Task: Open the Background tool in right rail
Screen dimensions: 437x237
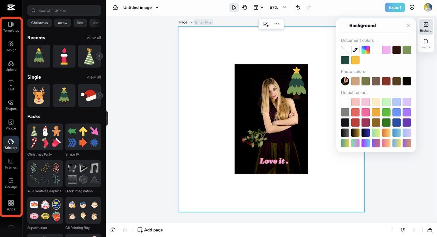Action: tap(426, 27)
